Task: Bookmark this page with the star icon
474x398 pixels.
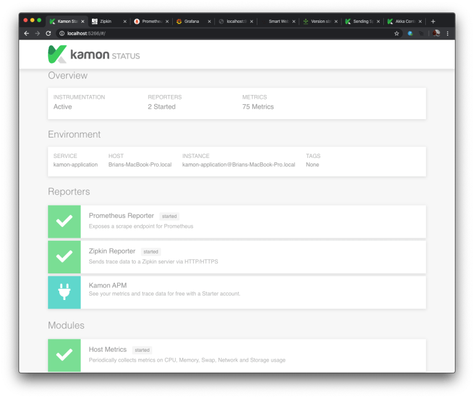Action: pyautogui.click(x=397, y=33)
